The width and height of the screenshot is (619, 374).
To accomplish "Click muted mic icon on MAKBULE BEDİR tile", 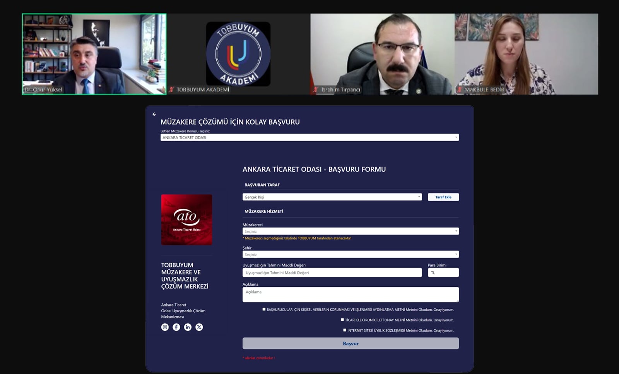I will (460, 90).
